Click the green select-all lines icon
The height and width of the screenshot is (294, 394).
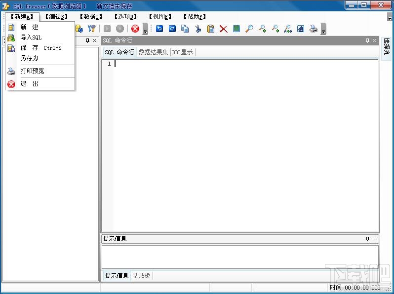[x=236, y=29]
